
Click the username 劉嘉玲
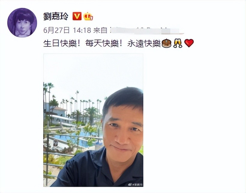tap(56, 16)
